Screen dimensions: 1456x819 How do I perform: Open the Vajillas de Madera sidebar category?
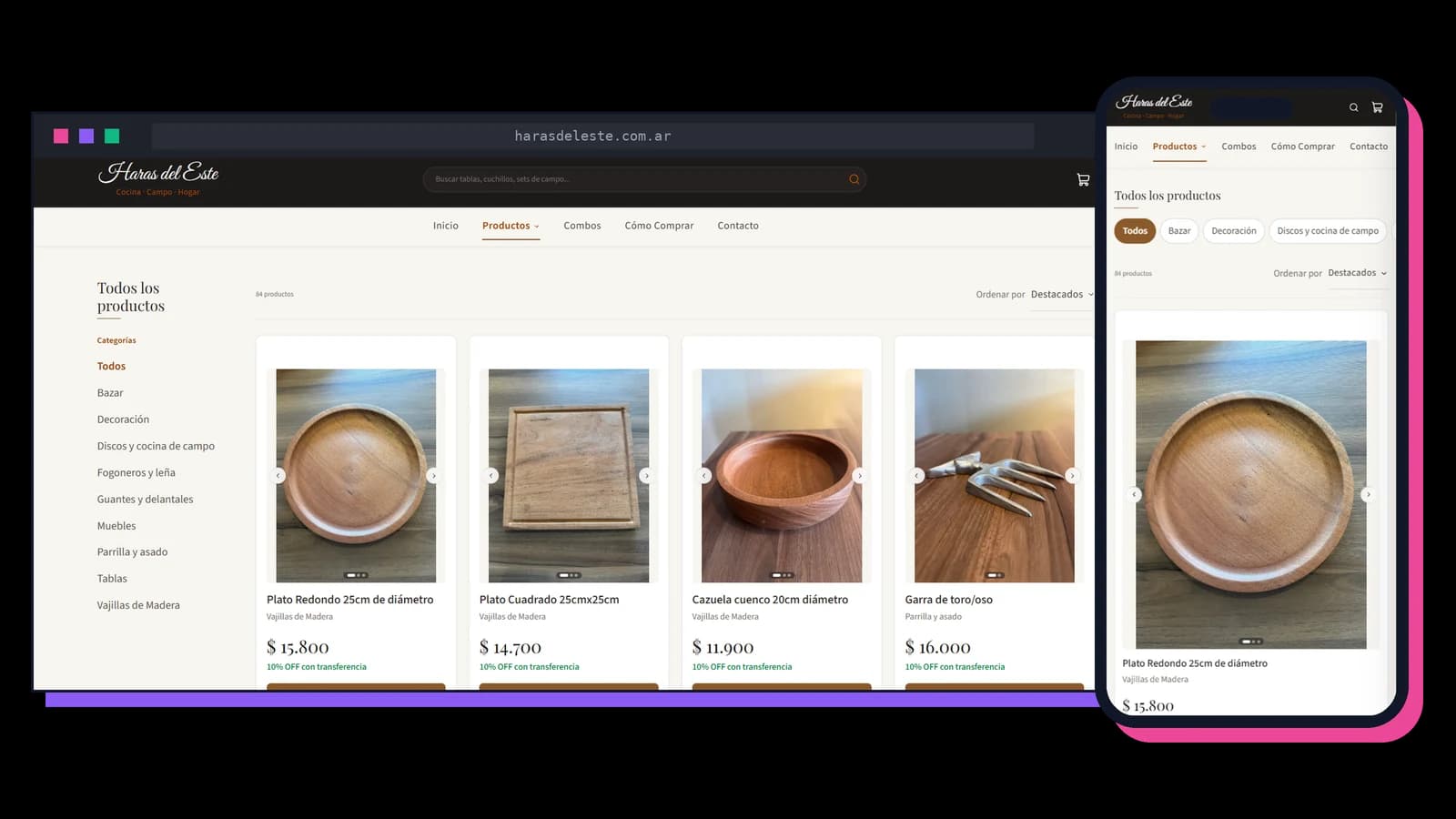point(138,605)
